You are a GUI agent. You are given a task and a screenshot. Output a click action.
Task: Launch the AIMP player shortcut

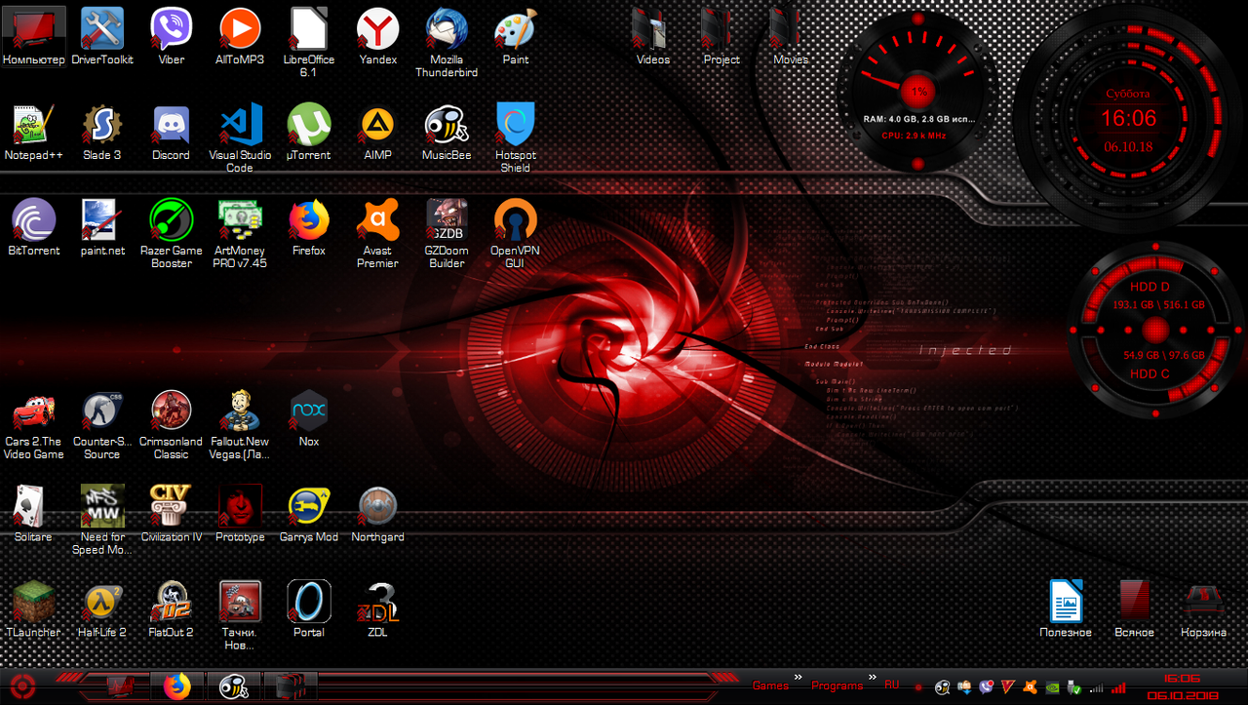377,133
